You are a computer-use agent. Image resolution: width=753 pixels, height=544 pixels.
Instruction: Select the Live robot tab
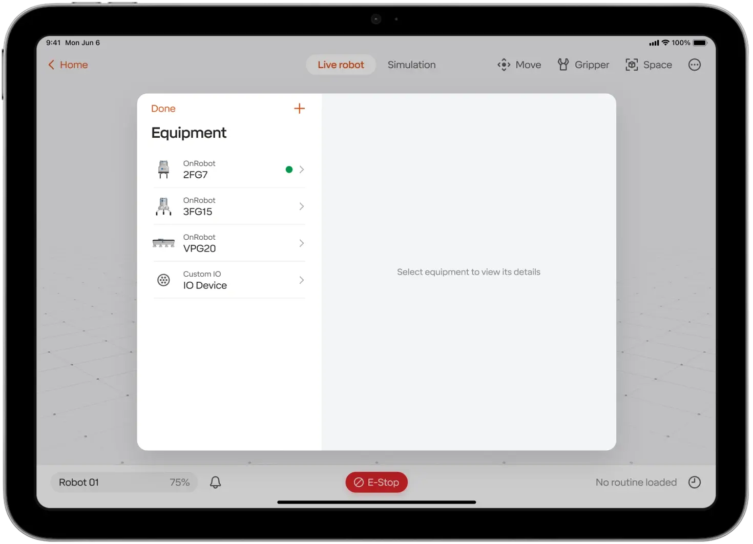tap(341, 65)
